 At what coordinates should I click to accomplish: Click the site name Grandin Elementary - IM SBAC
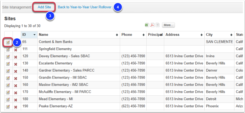tap(63, 78)
